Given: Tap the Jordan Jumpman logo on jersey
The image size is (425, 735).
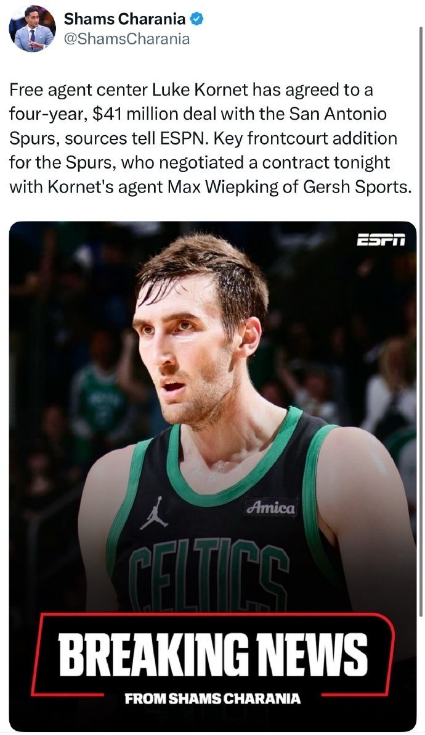Looking at the screenshot, I should [x=153, y=513].
